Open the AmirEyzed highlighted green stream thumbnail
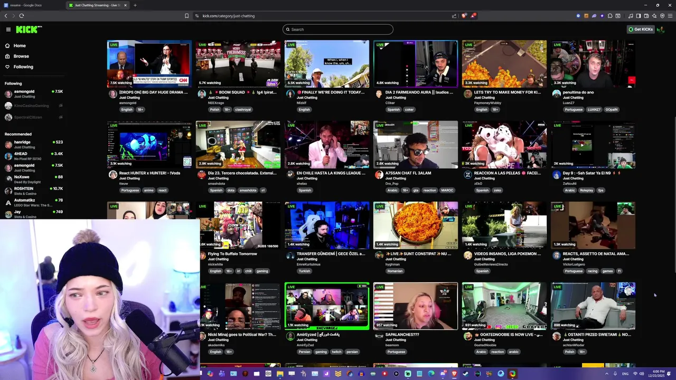The image size is (676, 380). [x=327, y=306]
